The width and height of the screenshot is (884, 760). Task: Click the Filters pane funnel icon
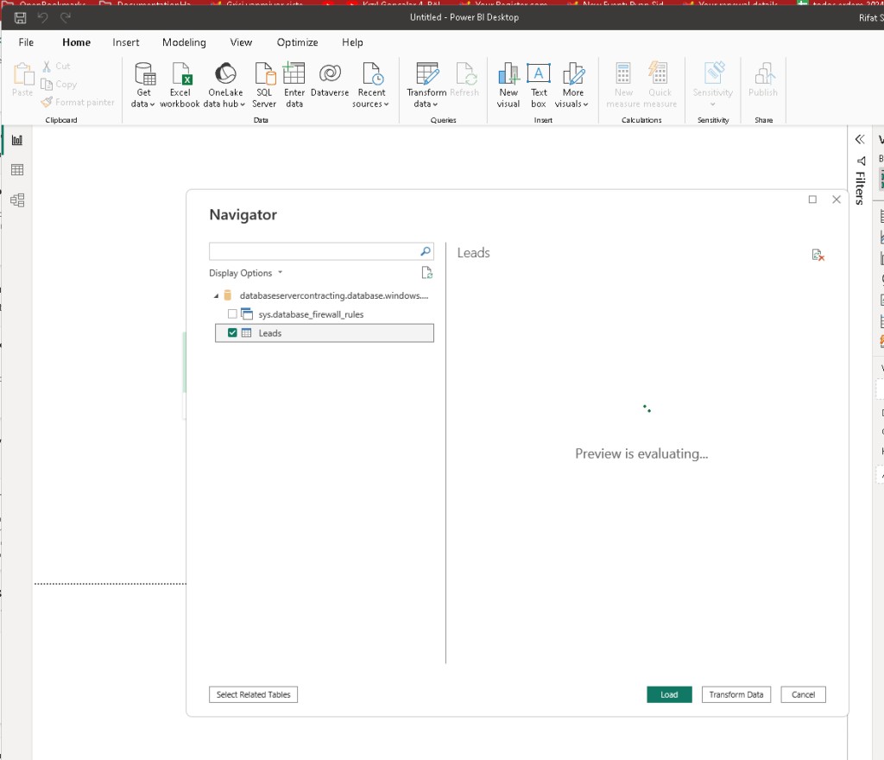point(861,161)
